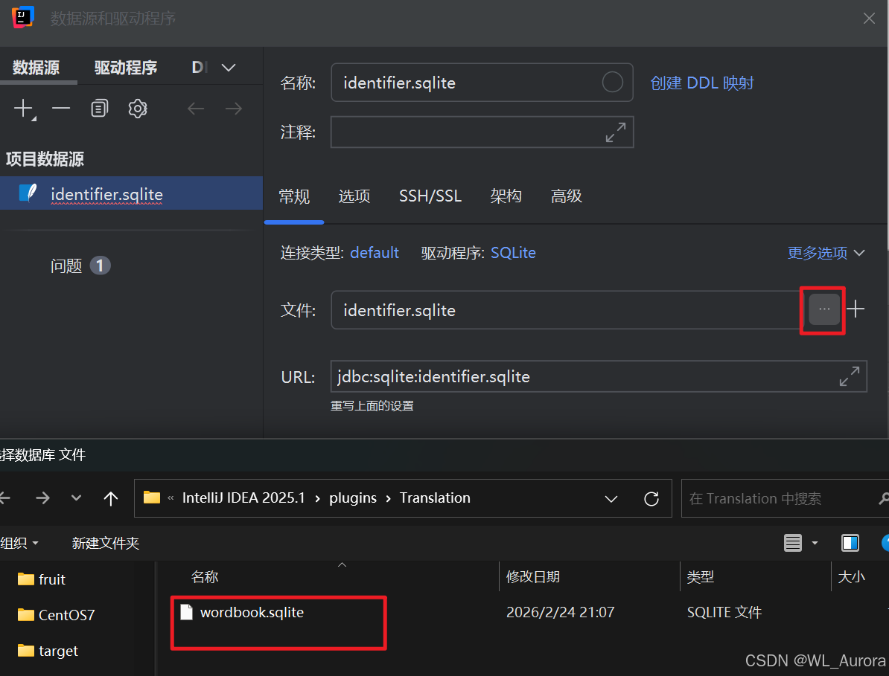The image size is (889, 676).
Task: Expand the breadcrumb chevron after IntelliJ IDEA 2025.1
Action: coord(317,498)
